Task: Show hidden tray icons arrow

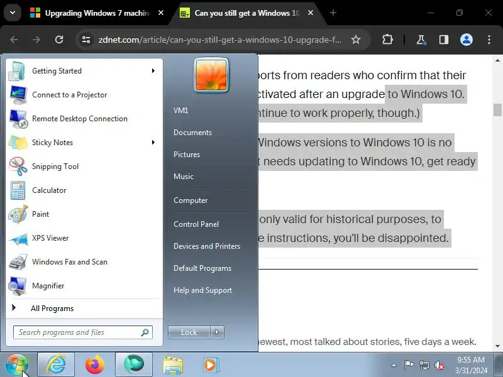Action: coord(394,365)
